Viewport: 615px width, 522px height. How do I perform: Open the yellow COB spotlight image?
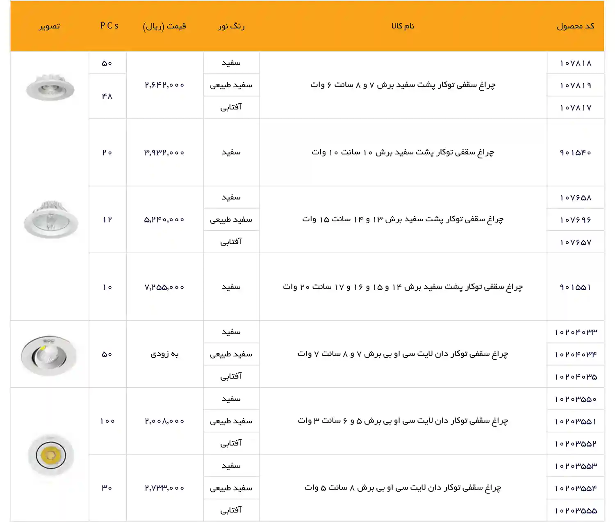[x=50, y=455]
